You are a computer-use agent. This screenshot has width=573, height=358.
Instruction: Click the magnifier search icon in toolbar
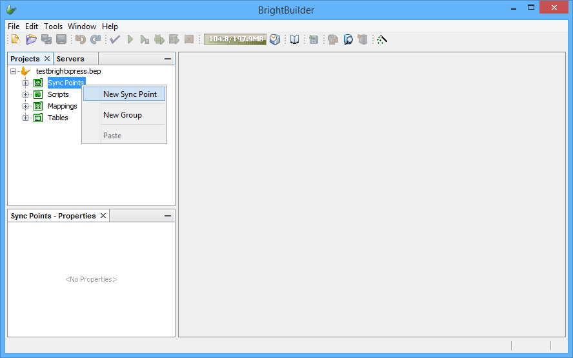coord(348,39)
